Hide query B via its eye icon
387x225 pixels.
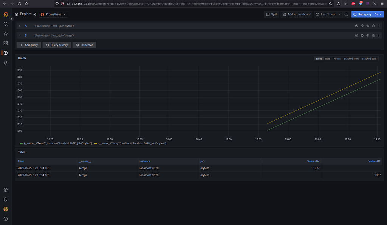[367, 35]
